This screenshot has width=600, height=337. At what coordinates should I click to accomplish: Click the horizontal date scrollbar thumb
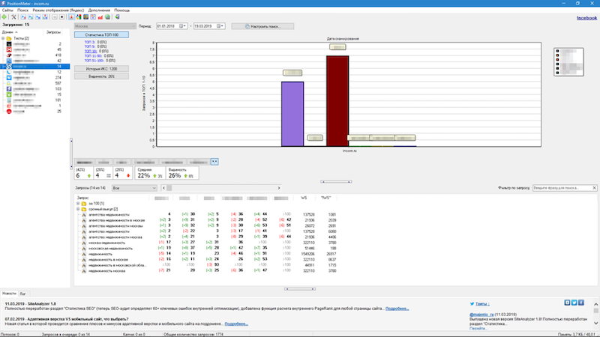click(169, 188)
